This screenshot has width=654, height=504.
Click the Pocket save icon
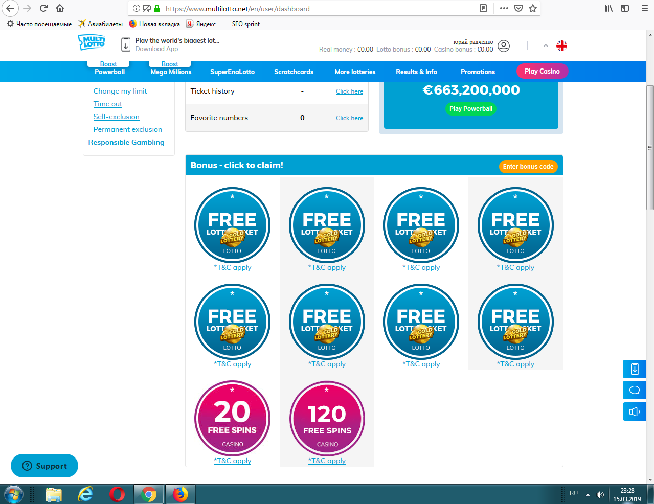(x=518, y=8)
